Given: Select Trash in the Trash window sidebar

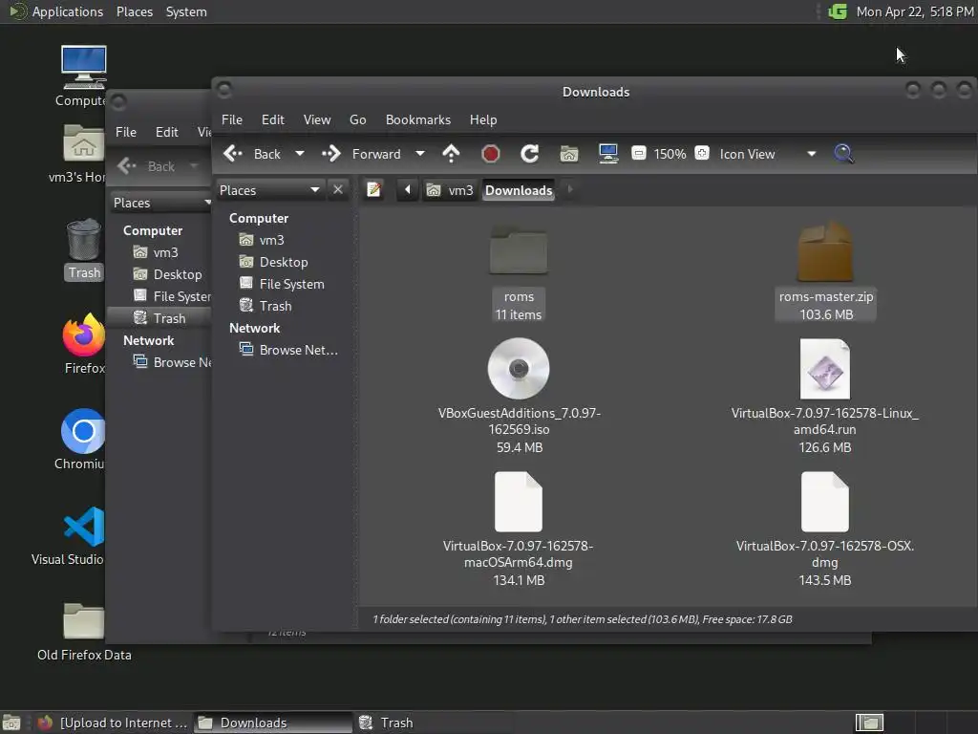Looking at the screenshot, I should point(159,318).
